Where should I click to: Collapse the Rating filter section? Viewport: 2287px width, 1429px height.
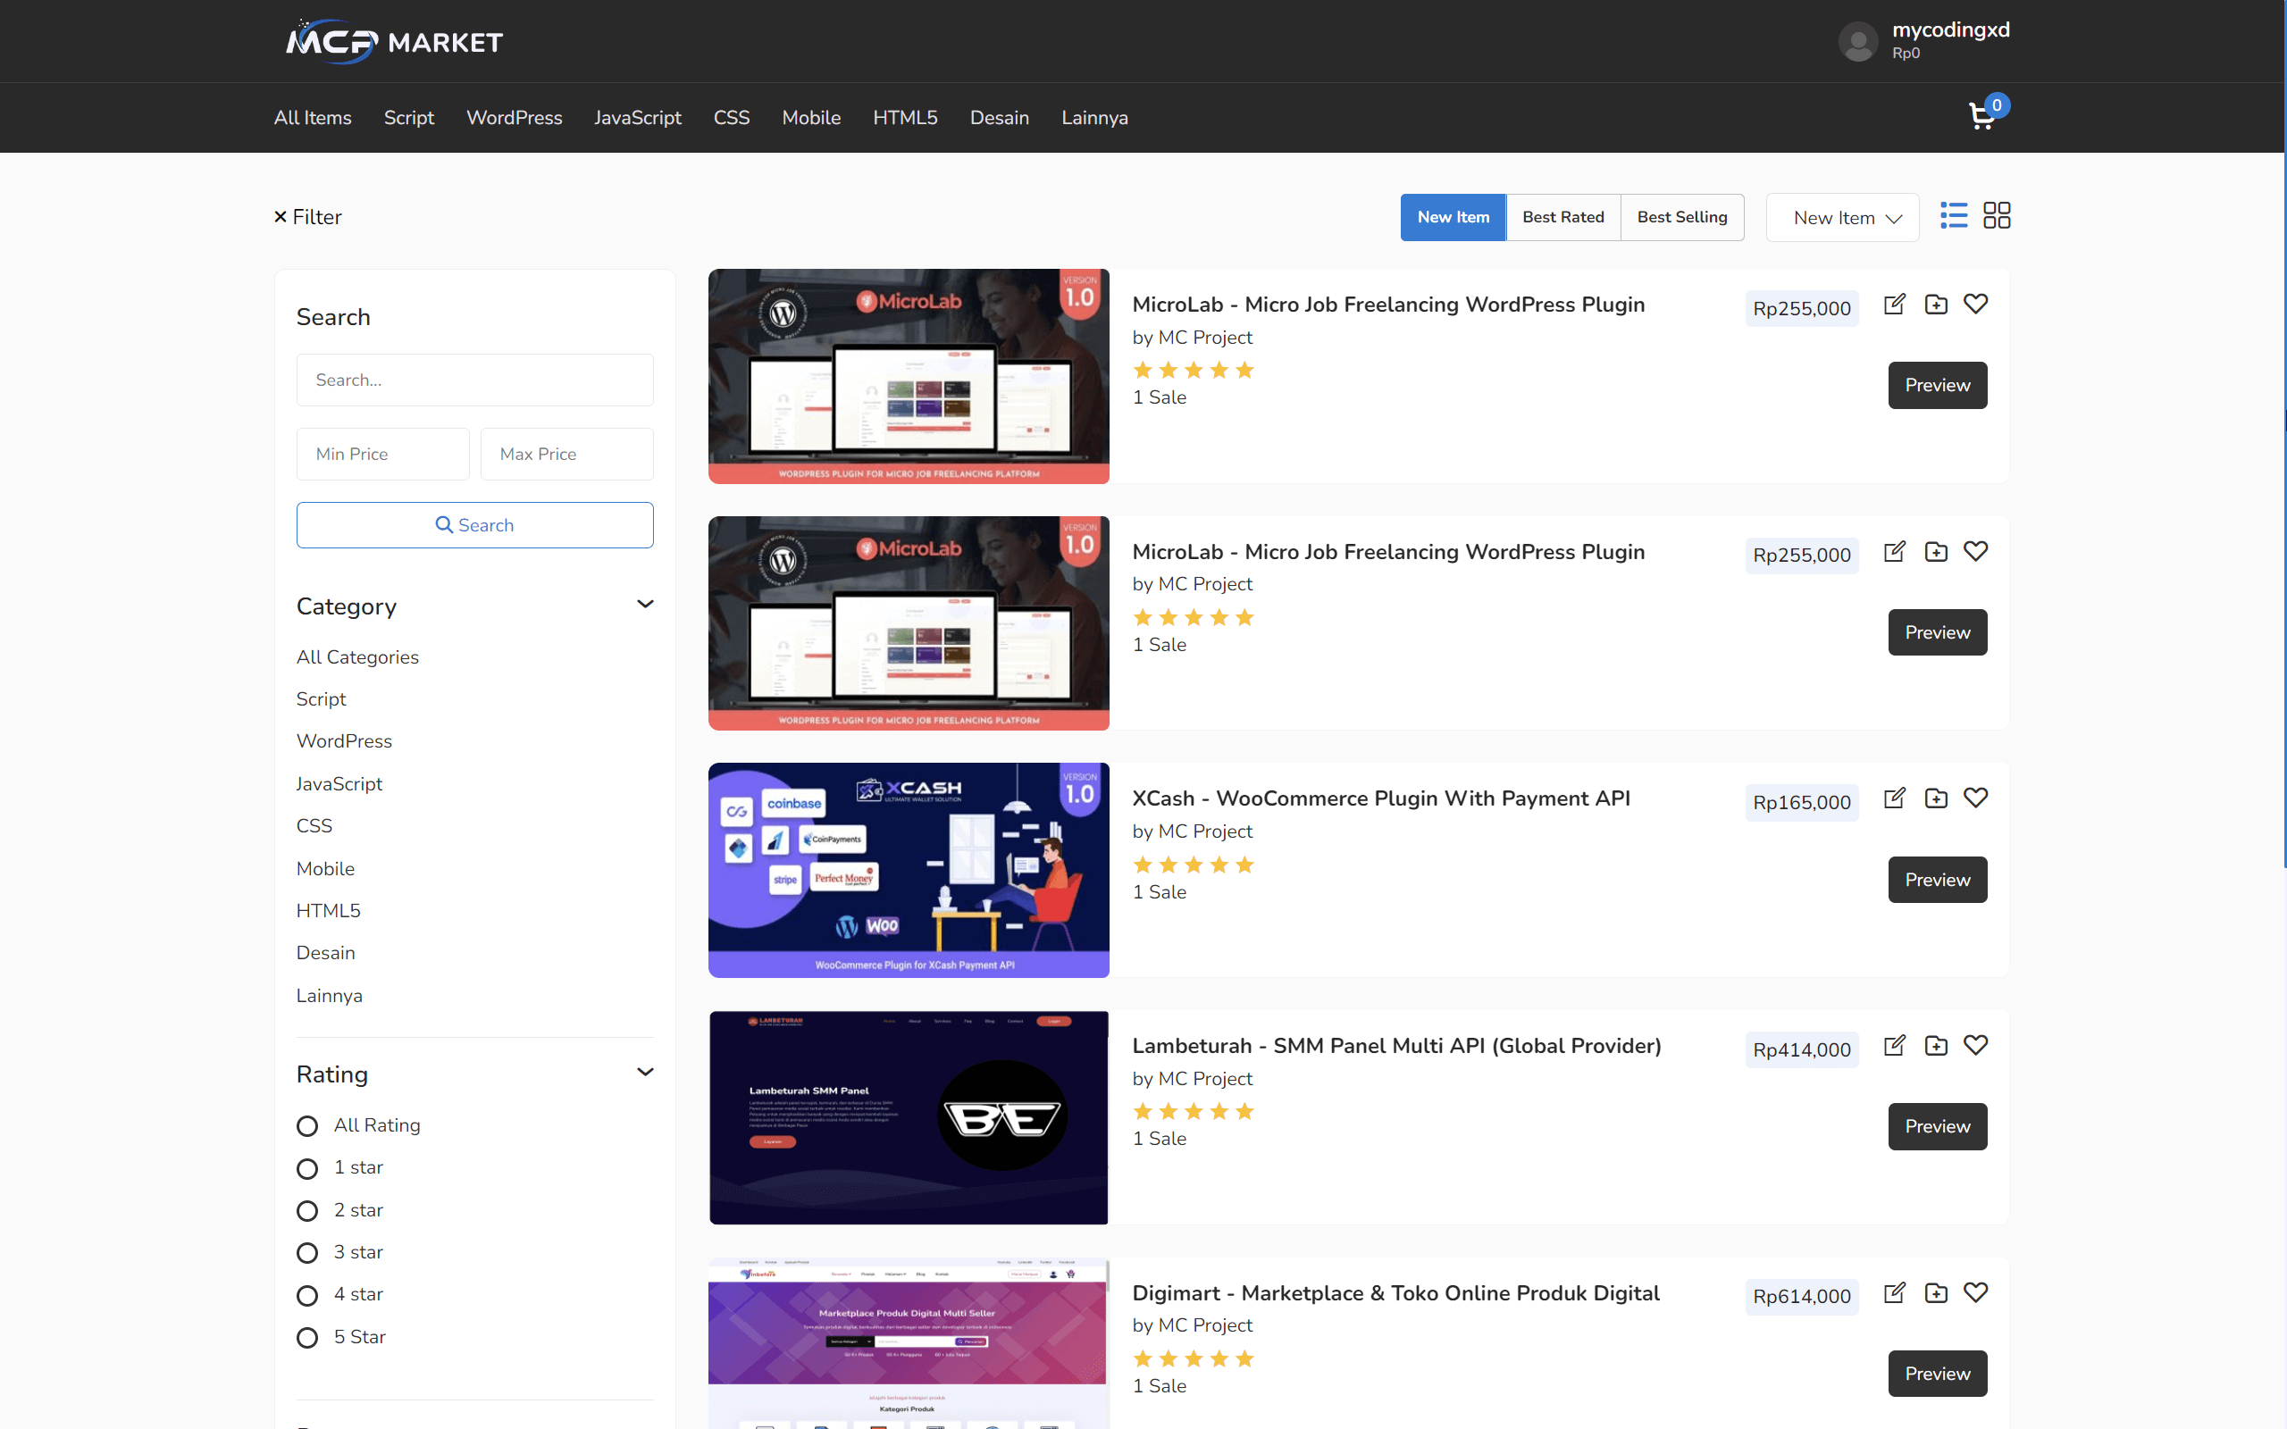pyautogui.click(x=646, y=1072)
